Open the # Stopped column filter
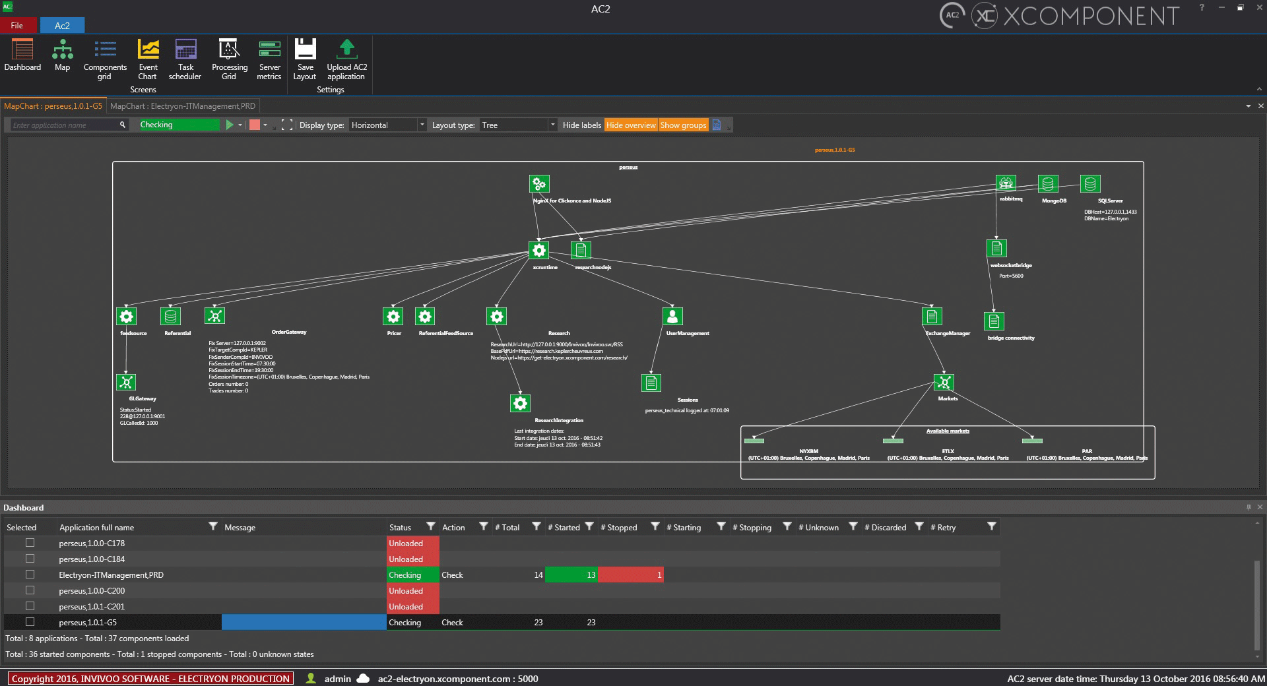The height and width of the screenshot is (686, 1267). point(655,526)
